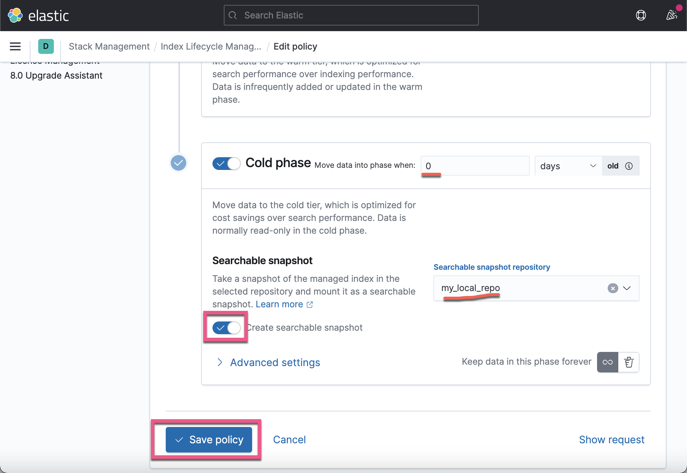This screenshot has height=473, width=687.
Task: Toggle Create searchable snapshot switch
Action: pyautogui.click(x=226, y=328)
